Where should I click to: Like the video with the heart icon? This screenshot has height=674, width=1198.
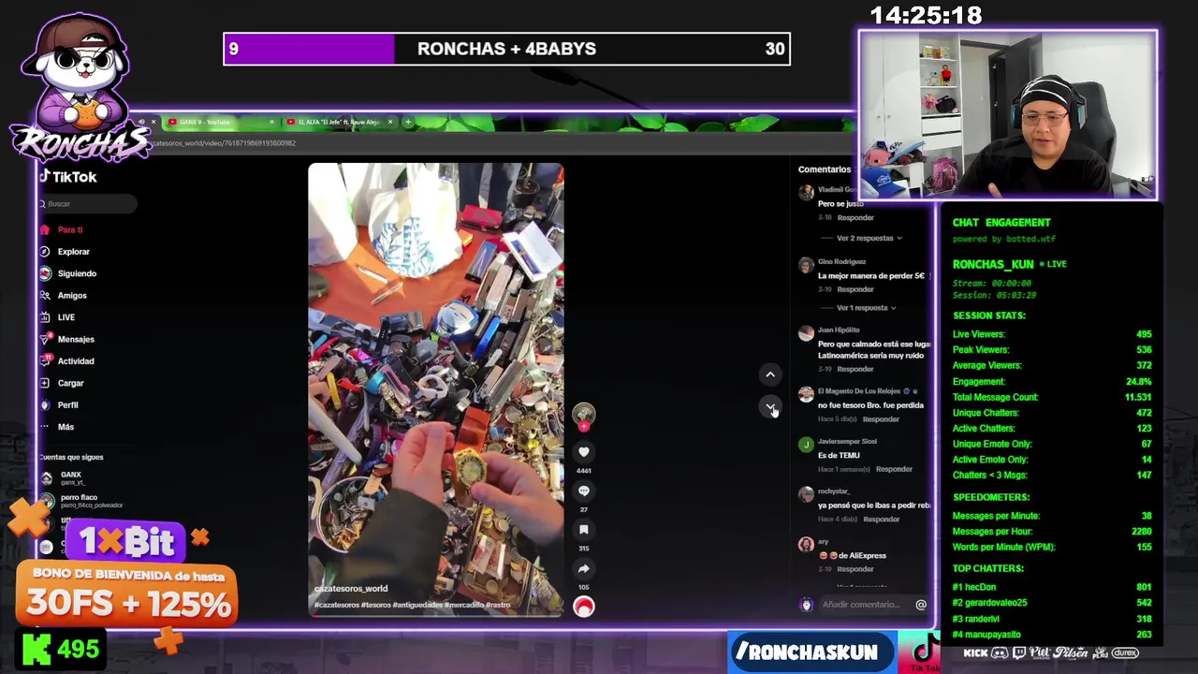coord(583,452)
